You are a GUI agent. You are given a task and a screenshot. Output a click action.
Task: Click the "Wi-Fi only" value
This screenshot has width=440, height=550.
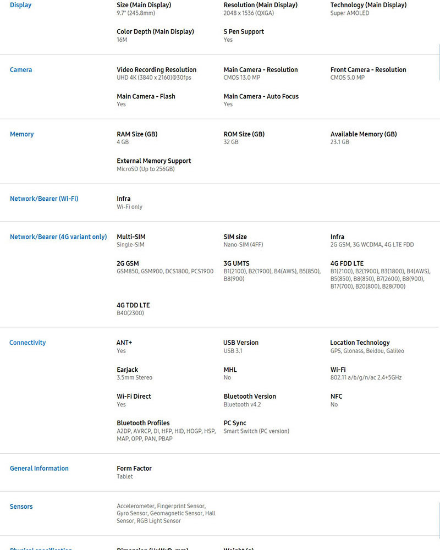tap(129, 207)
